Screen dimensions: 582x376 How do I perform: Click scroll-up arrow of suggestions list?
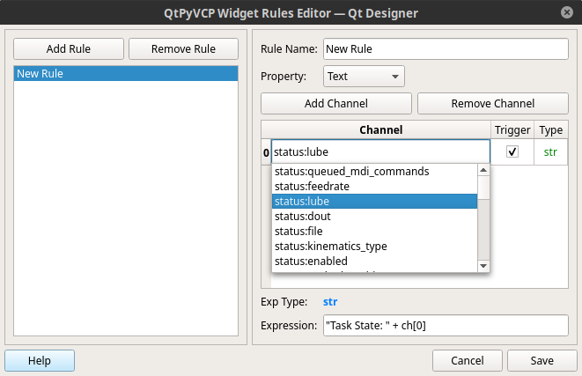point(483,170)
